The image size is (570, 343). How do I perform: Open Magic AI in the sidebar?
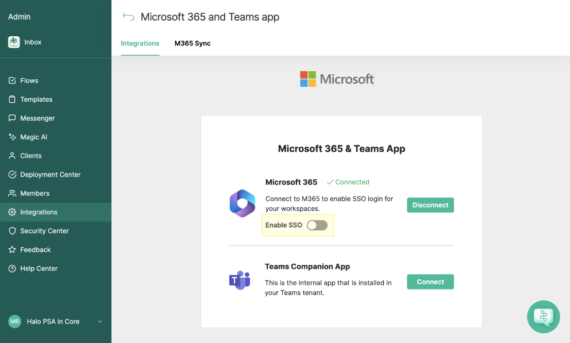tap(56, 137)
